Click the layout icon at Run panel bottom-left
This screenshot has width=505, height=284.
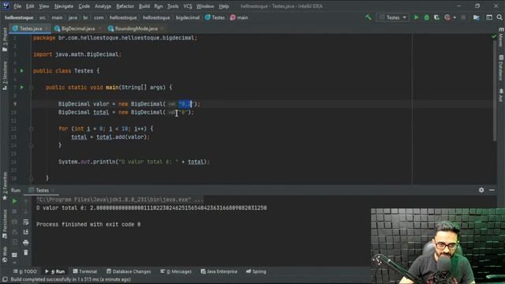click(14, 255)
